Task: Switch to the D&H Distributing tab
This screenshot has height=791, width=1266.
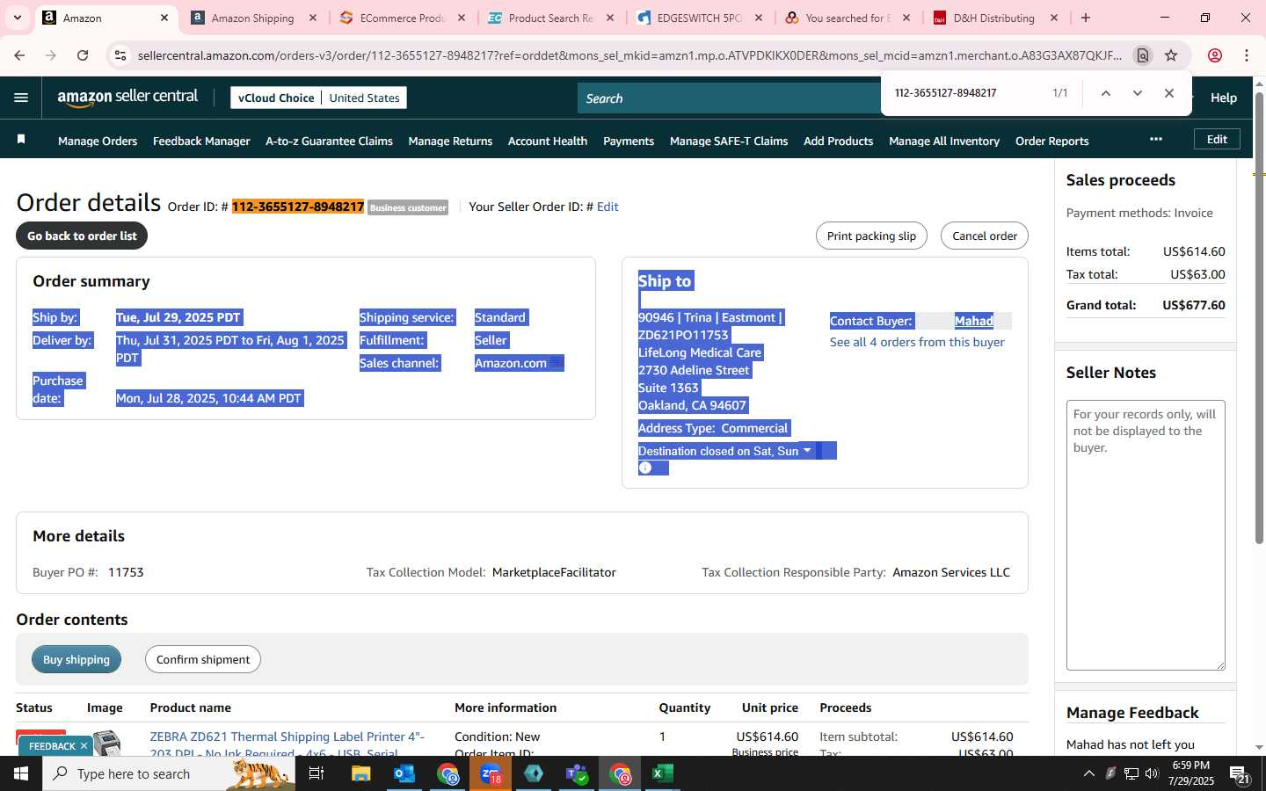Action: (x=994, y=18)
